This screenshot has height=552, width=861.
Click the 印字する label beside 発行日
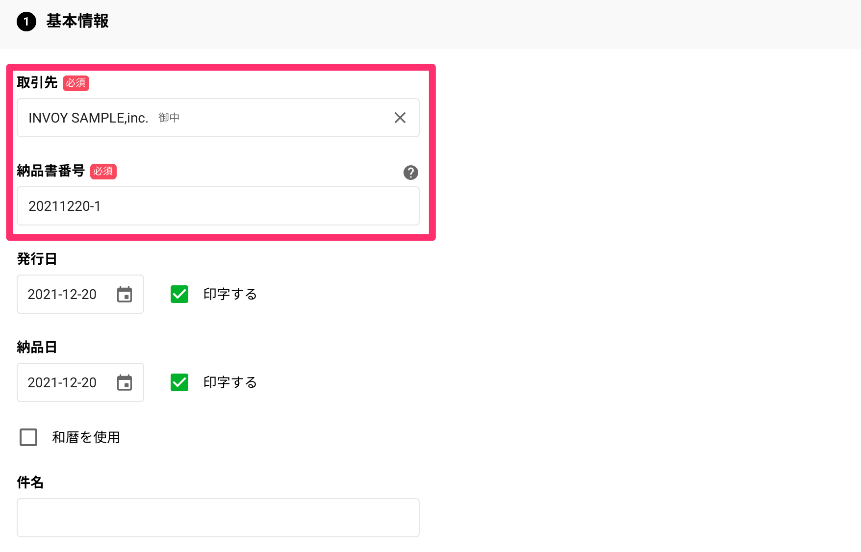click(x=230, y=294)
